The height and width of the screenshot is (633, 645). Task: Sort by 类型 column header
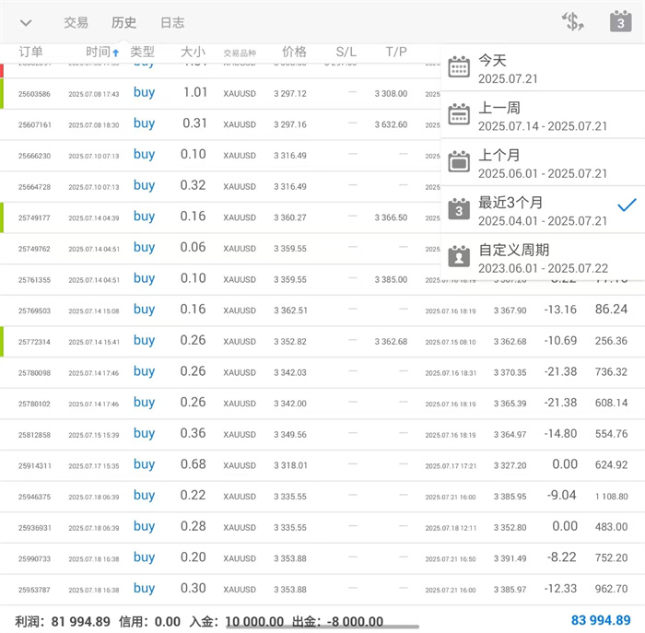[x=142, y=53]
